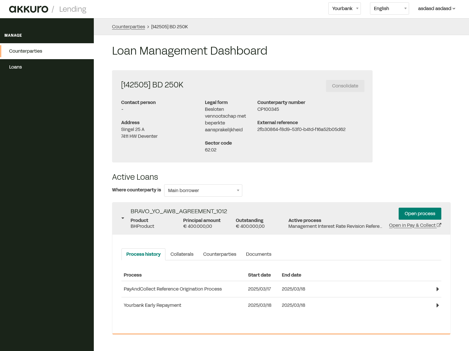Click the external reference value 2fb30864-f8d9-53f0-b41d-f16a52b05d62
The image size is (469, 351).
[x=301, y=129]
